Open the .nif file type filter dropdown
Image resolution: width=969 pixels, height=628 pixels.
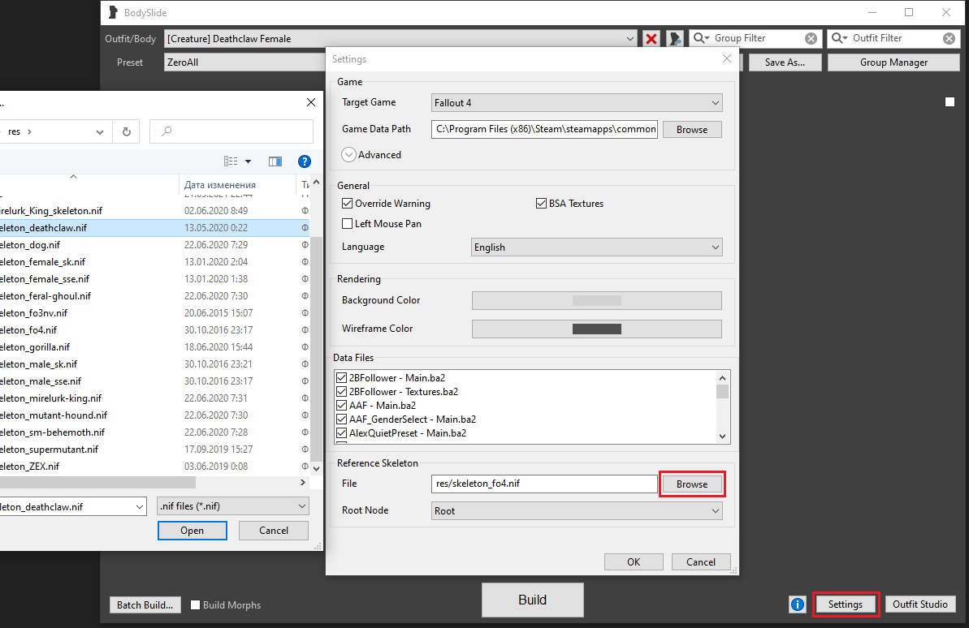[233, 506]
